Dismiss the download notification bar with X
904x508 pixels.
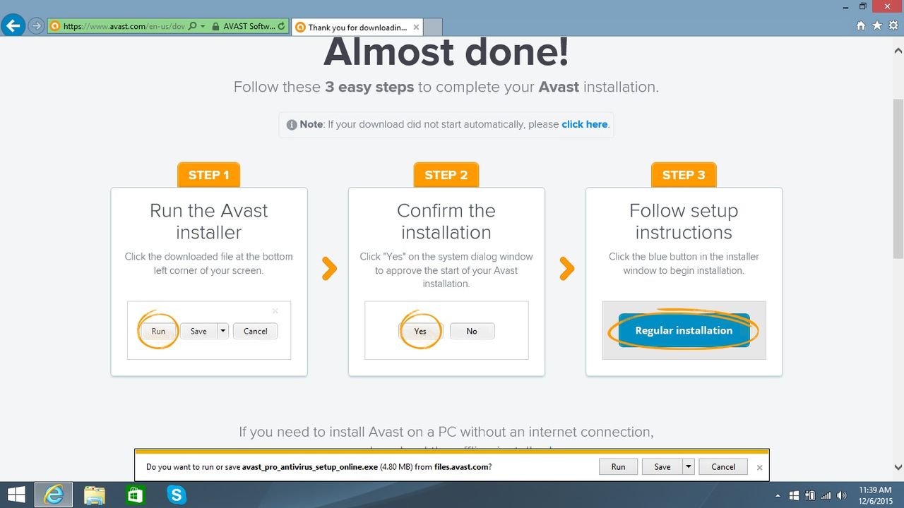(x=760, y=467)
